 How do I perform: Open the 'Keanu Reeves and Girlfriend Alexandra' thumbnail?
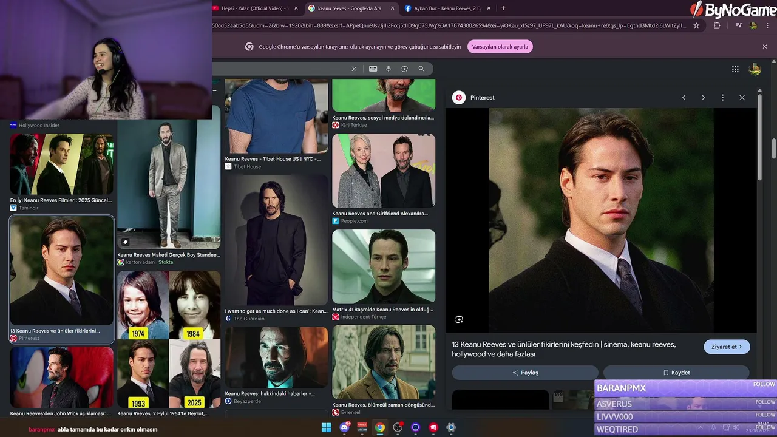coord(384,171)
